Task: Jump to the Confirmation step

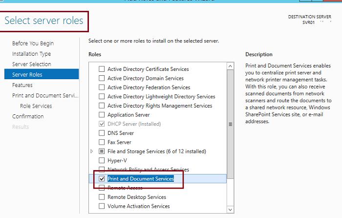Action: [28, 116]
